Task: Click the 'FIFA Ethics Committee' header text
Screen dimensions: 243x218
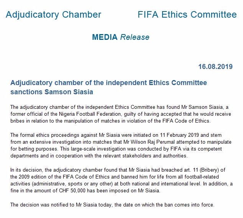Action: tap(187, 15)
